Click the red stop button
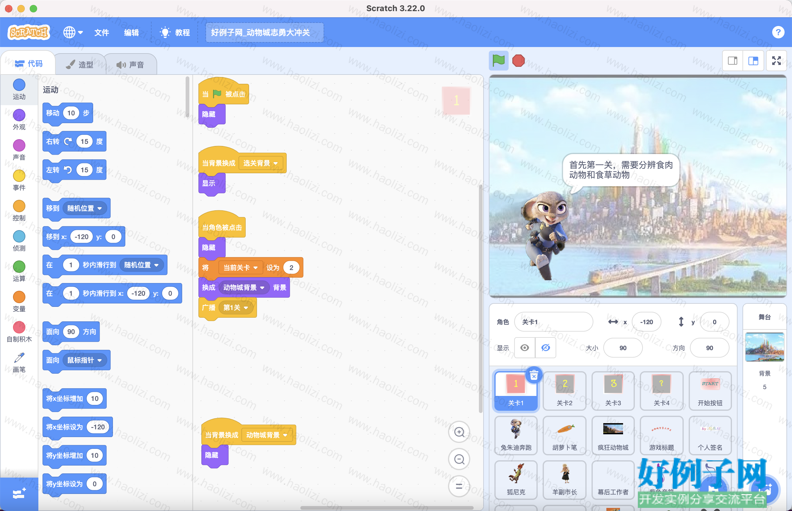This screenshot has height=511, width=792. click(518, 60)
